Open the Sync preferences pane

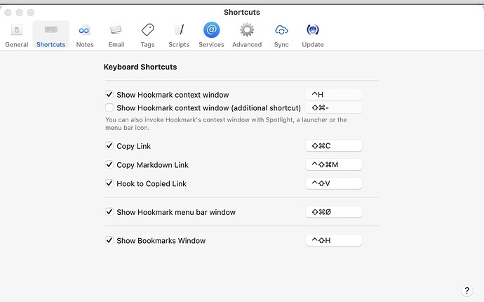click(281, 35)
